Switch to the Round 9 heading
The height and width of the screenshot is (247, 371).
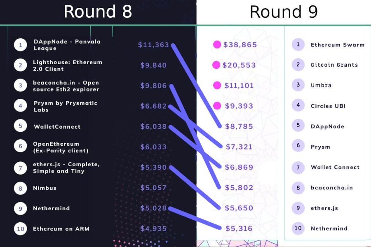coord(284,12)
